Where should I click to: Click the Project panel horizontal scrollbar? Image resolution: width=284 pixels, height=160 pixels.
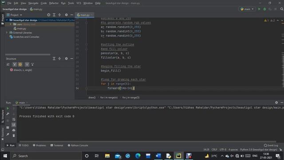point(28,54)
